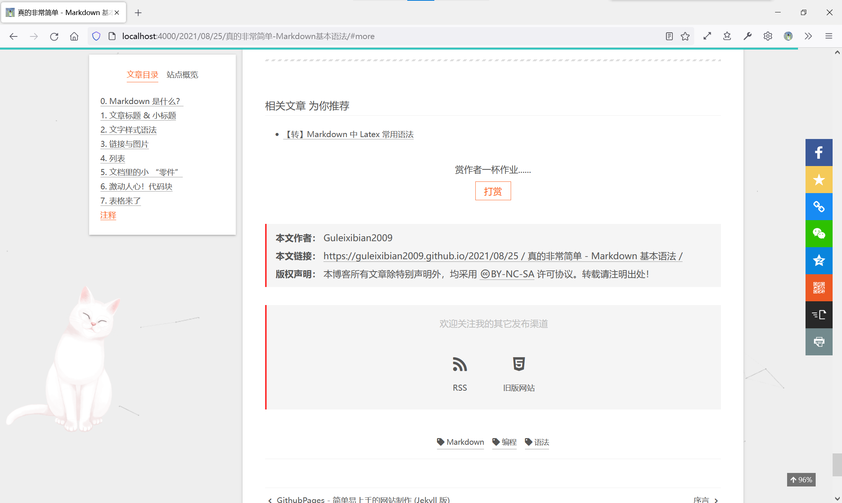Click the print page icon

819,342
